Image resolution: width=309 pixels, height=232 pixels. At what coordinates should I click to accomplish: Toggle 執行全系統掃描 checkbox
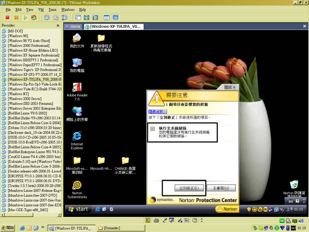tap(153, 129)
